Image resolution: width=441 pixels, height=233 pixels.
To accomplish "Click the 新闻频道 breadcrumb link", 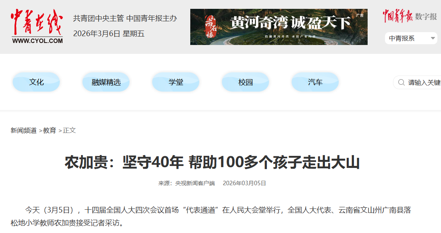I will tap(23, 131).
